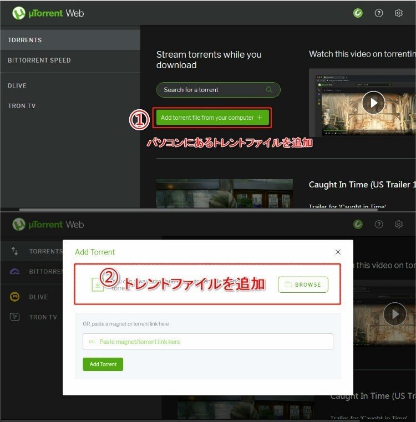Select TORRENTS in the top sidebar

(70, 40)
